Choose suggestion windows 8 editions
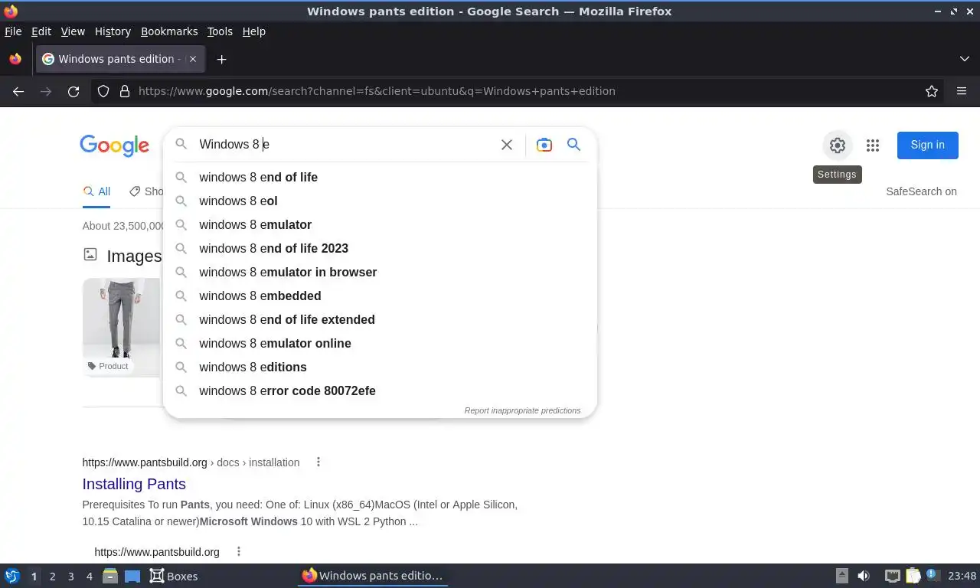The height and width of the screenshot is (588, 980). [x=380, y=367]
